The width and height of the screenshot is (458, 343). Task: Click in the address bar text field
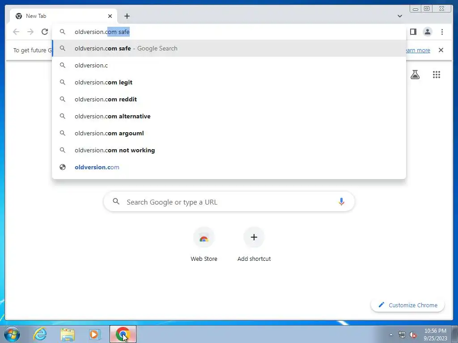229,32
